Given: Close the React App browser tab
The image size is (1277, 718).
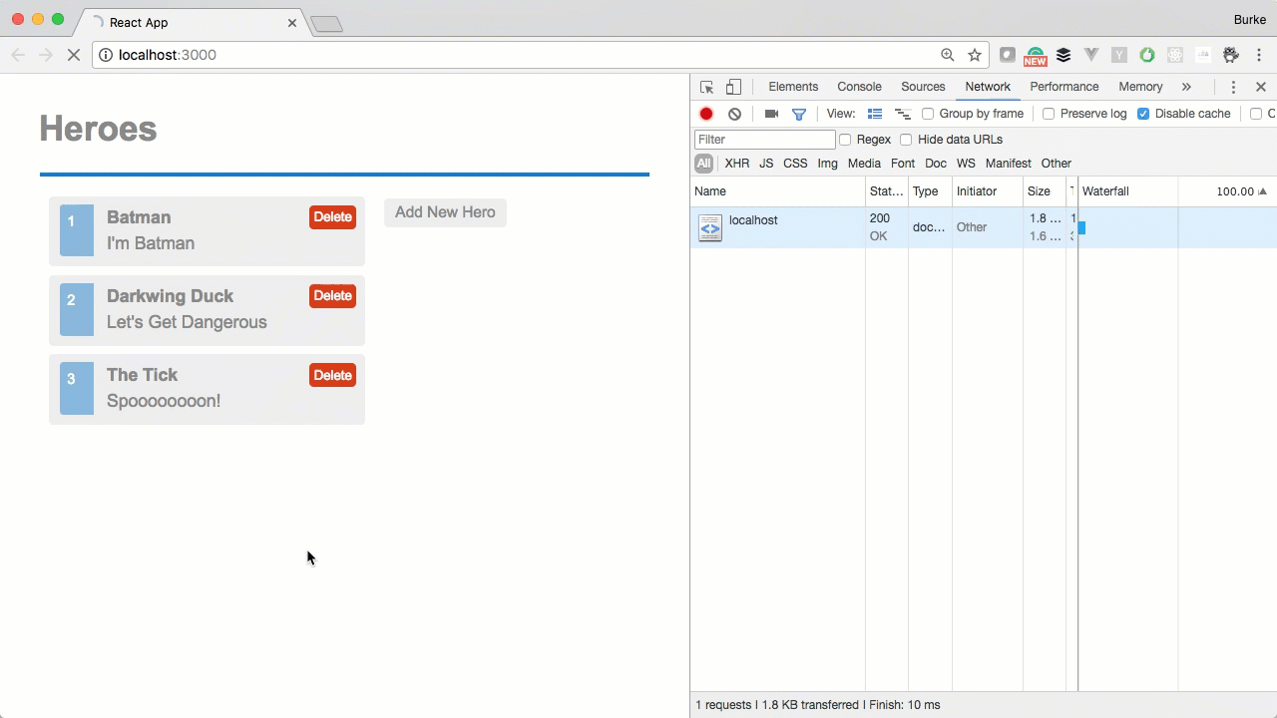Looking at the screenshot, I should coord(292,22).
